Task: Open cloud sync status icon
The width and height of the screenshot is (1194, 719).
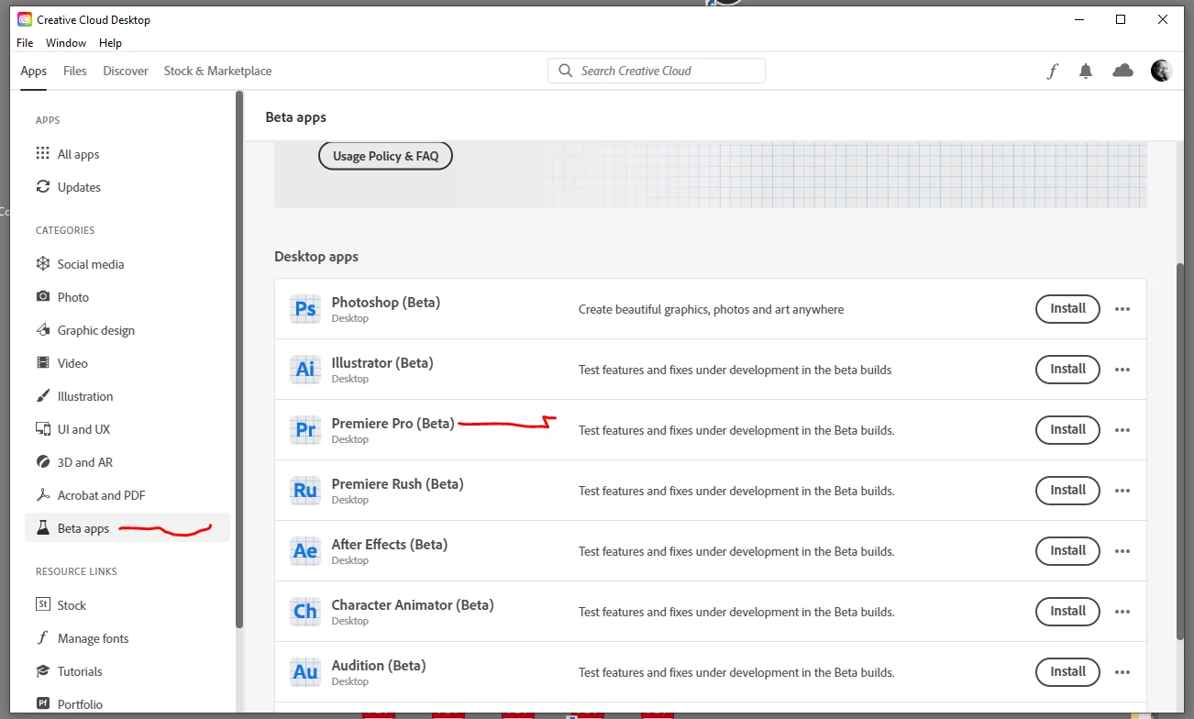Action: point(1122,71)
